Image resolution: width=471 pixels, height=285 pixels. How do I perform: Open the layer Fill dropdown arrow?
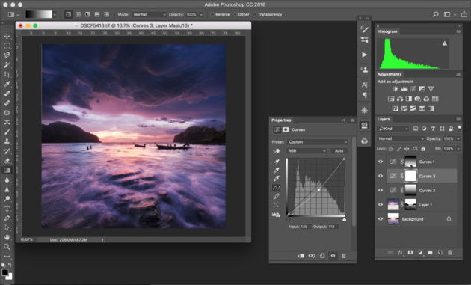tap(458, 149)
